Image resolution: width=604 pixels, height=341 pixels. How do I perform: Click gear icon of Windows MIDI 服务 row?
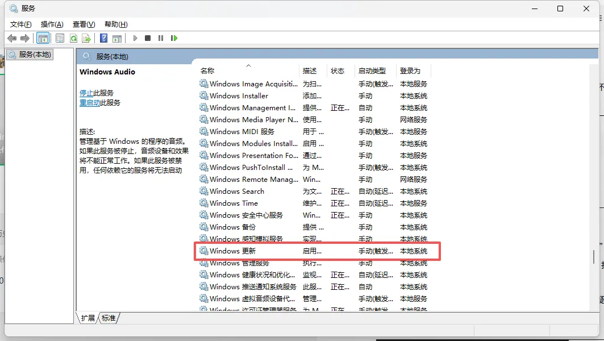coord(204,131)
